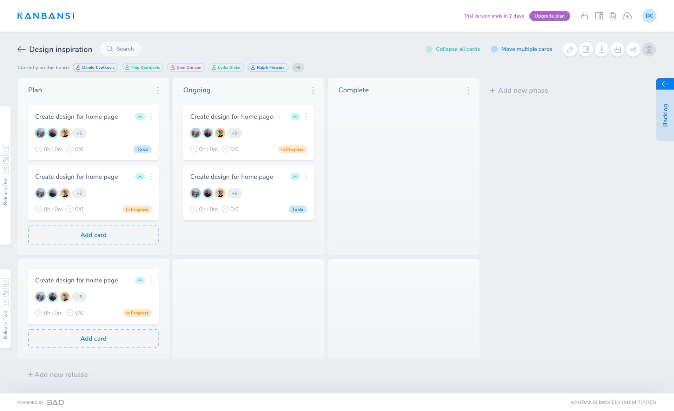This screenshot has height=411, width=674.
Task: Collapse Release One with its collapse icon
Action: (5, 170)
